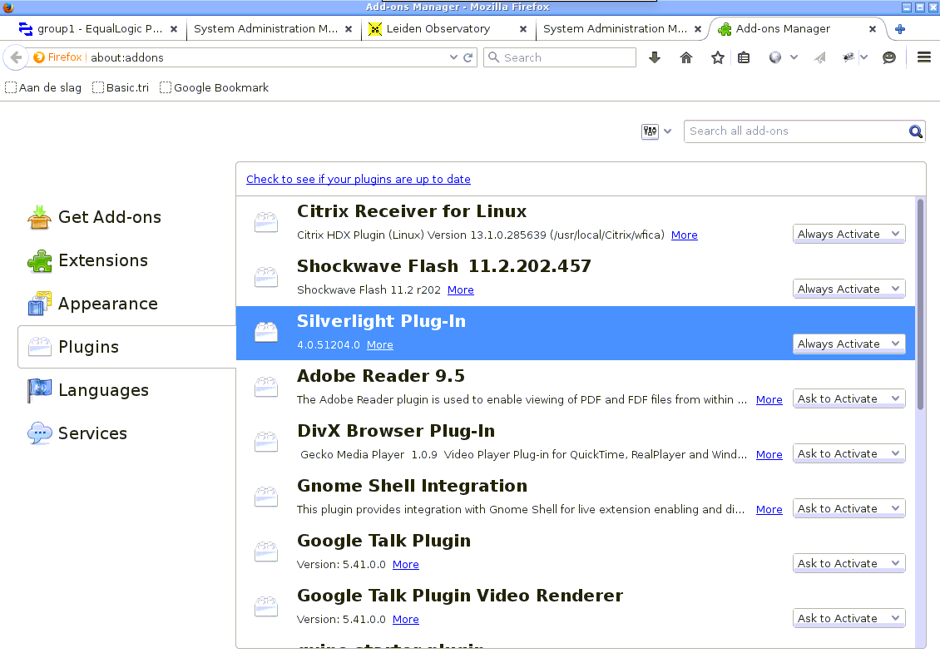Open new tab with plus icon
This screenshot has width=940, height=663.
coord(900,29)
